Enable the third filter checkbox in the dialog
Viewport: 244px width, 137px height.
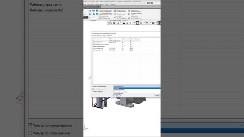click(x=93, y=91)
